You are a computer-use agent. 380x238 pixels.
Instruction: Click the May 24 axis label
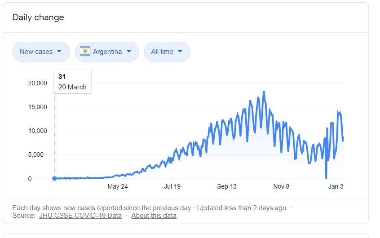[x=118, y=186]
